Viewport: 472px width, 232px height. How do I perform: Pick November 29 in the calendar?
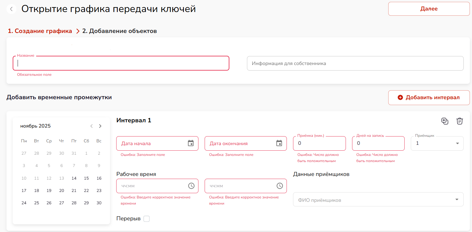(86, 203)
